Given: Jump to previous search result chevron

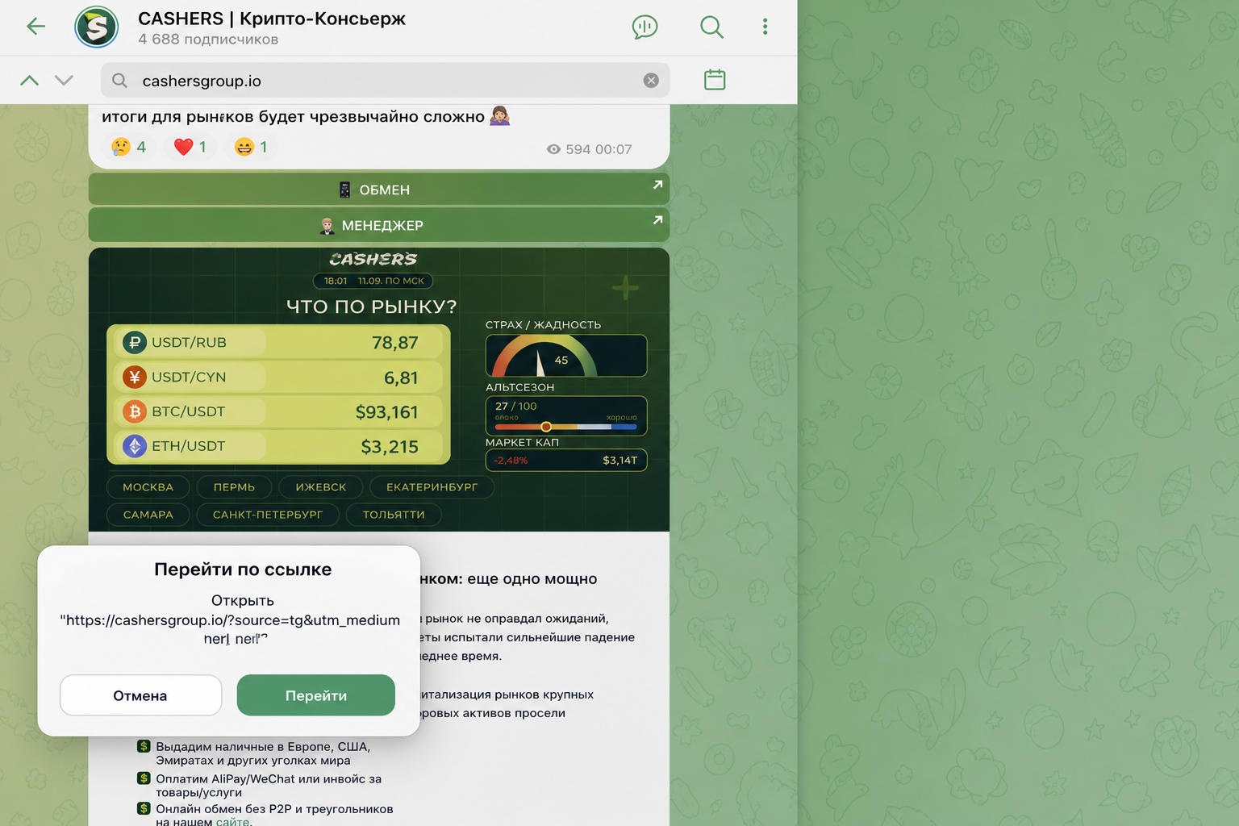Looking at the screenshot, I should point(29,80).
